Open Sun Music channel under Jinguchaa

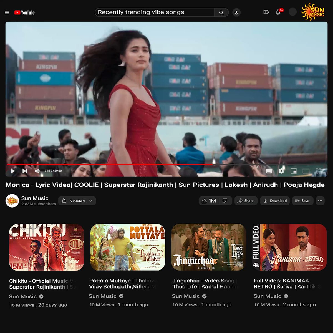186,296
